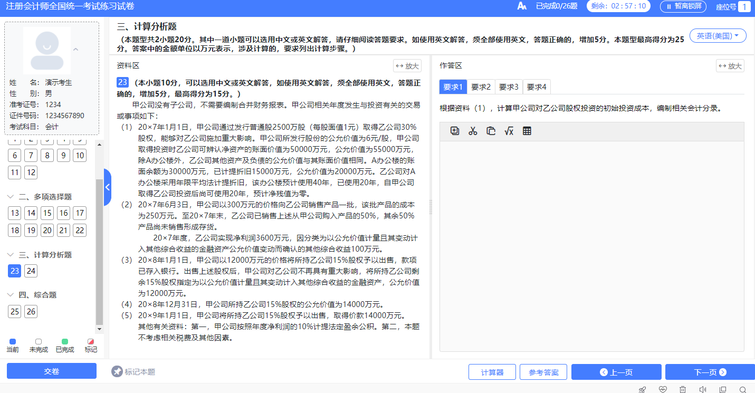Collapse the 二、多项选择题 question group
The width and height of the screenshot is (755, 393).
click(x=11, y=197)
